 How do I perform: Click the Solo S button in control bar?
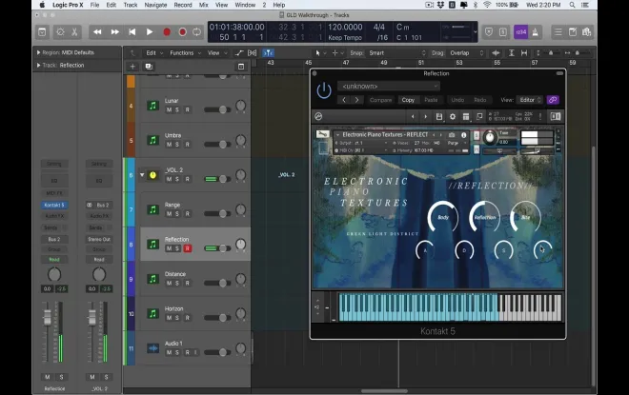pyautogui.click(x=503, y=32)
